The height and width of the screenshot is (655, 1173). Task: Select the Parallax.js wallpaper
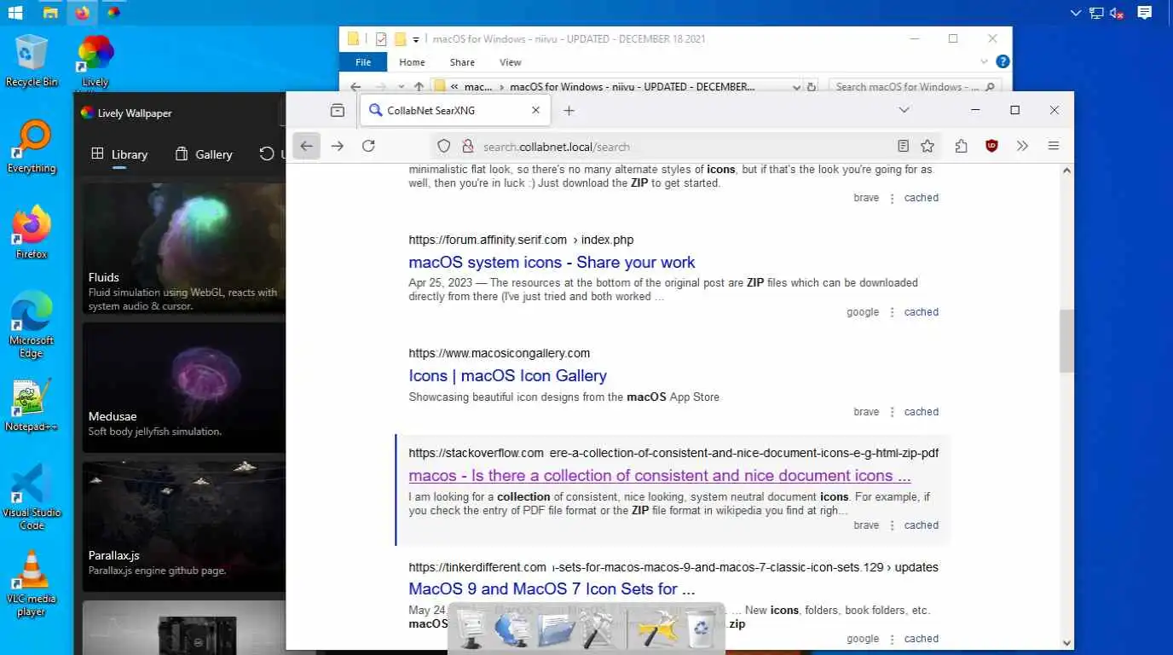pos(184,526)
